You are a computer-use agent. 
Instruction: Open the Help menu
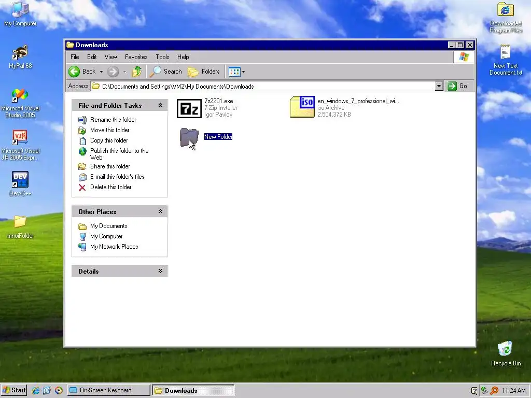coord(183,57)
